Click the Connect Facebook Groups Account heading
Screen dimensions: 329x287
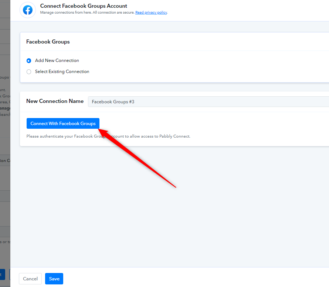click(84, 6)
